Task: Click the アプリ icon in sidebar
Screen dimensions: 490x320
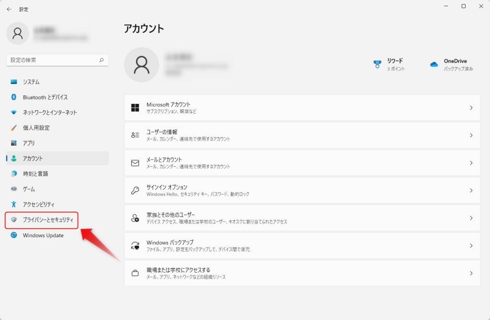Action: (x=14, y=143)
